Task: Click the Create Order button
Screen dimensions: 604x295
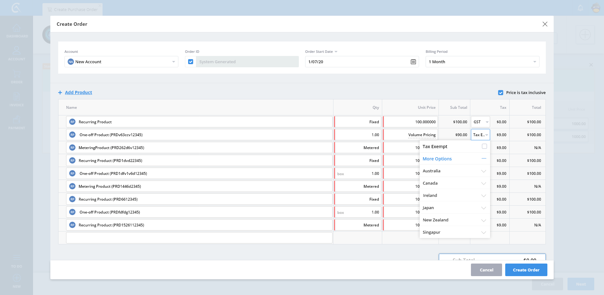Action: click(526, 270)
